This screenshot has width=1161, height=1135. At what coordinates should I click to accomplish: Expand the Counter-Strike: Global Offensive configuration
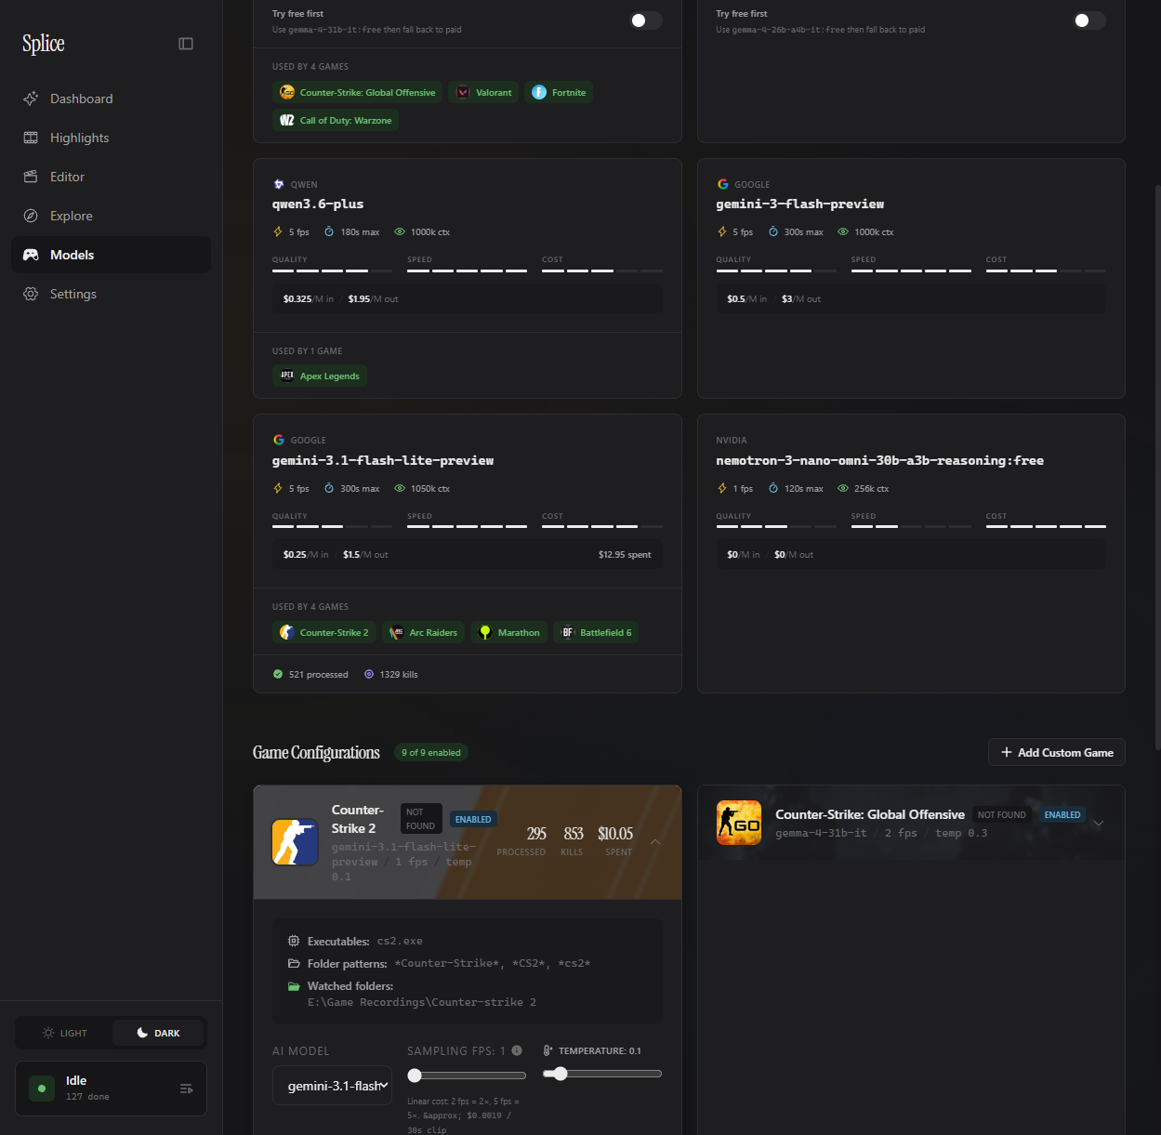click(x=1099, y=824)
